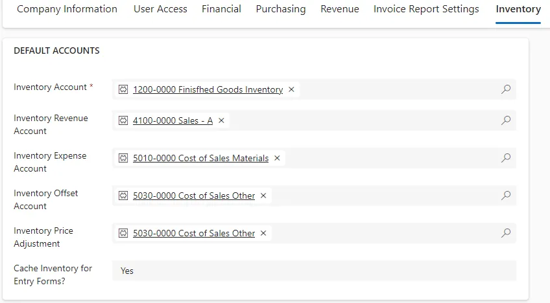The height and width of the screenshot is (303, 550).
Task: Select the Revenue tab
Action: pyautogui.click(x=340, y=9)
